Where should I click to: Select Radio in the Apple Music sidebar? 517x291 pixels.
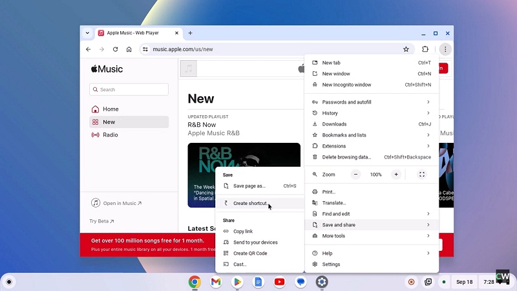coord(110,135)
